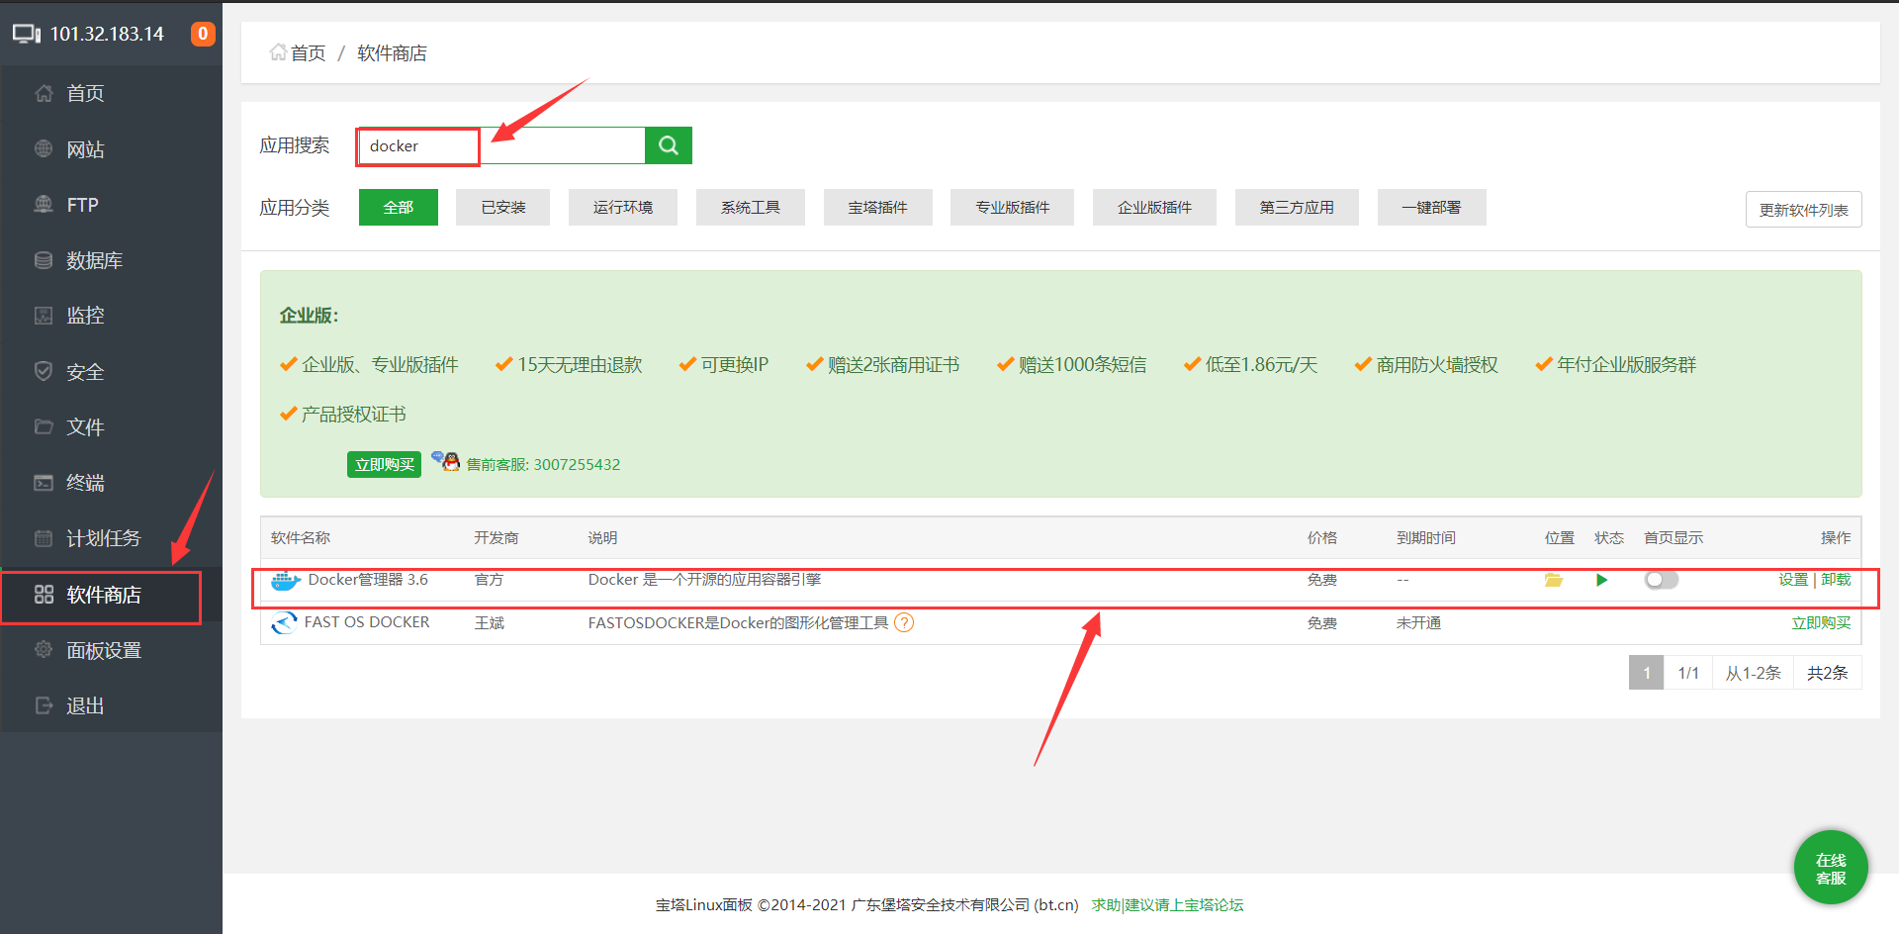
Task: Open 网站 in the sidebar
Action: (x=111, y=149)
